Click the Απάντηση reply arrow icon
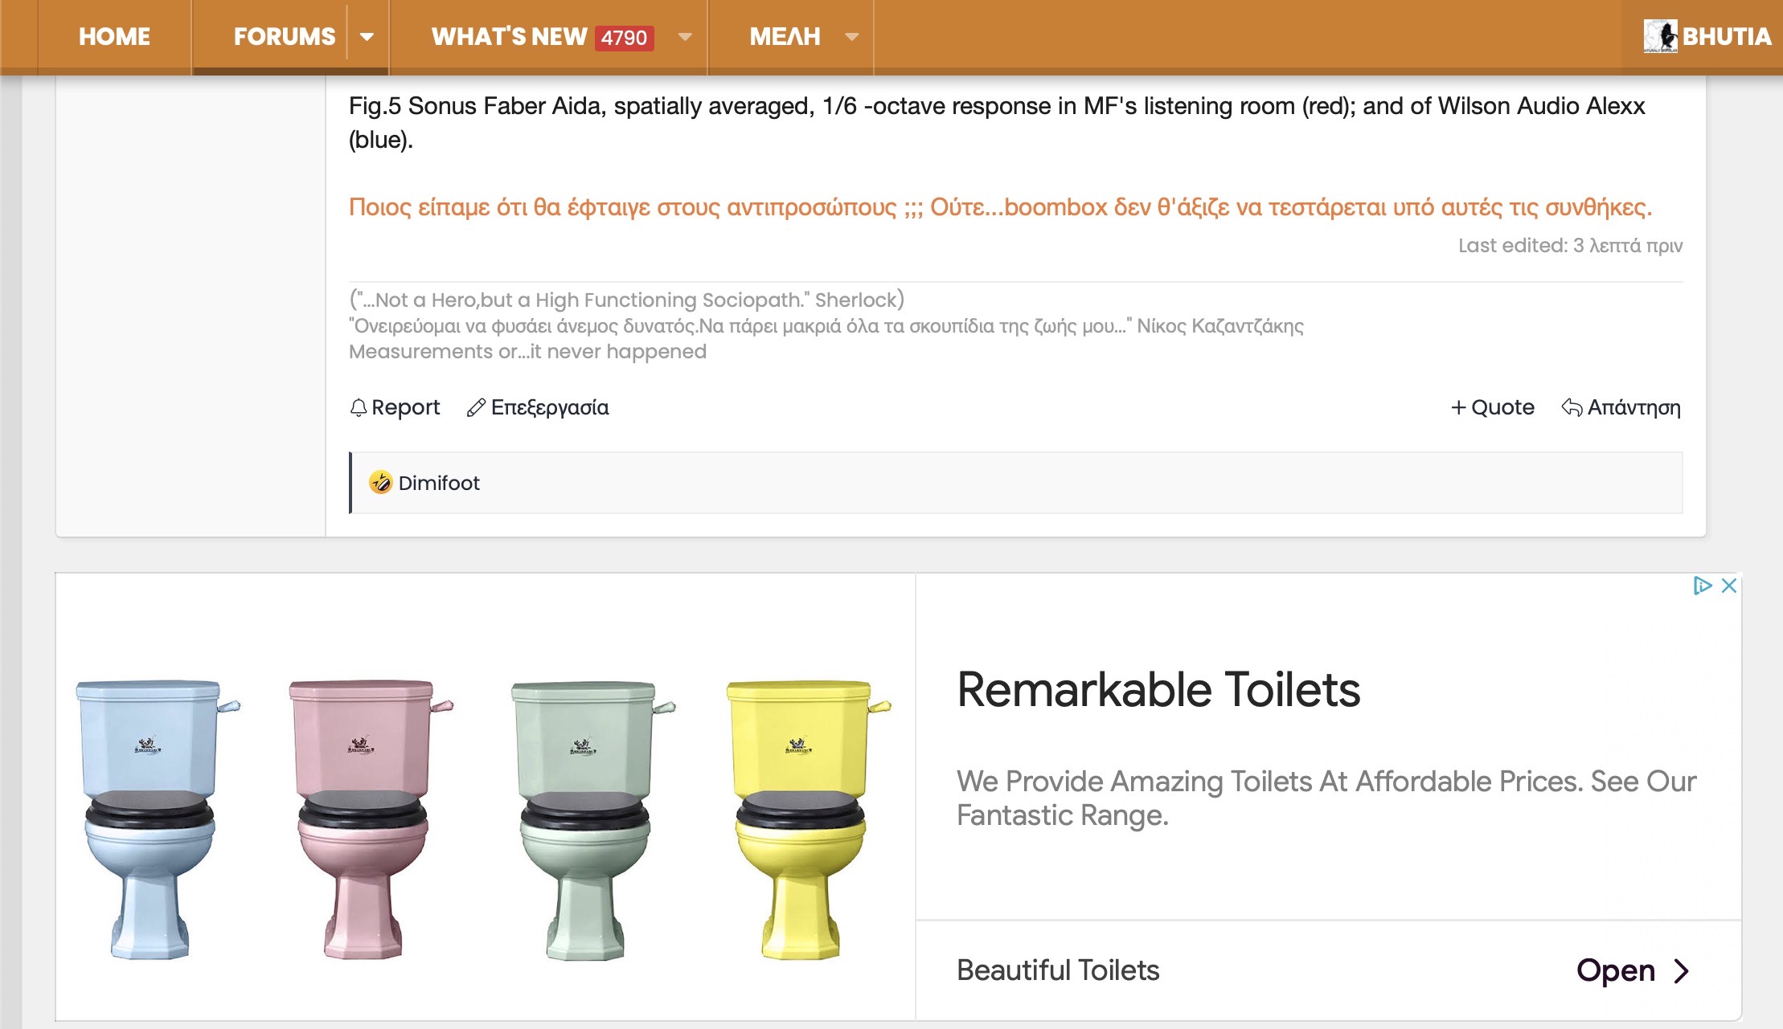 click(x=1572, y=408)
